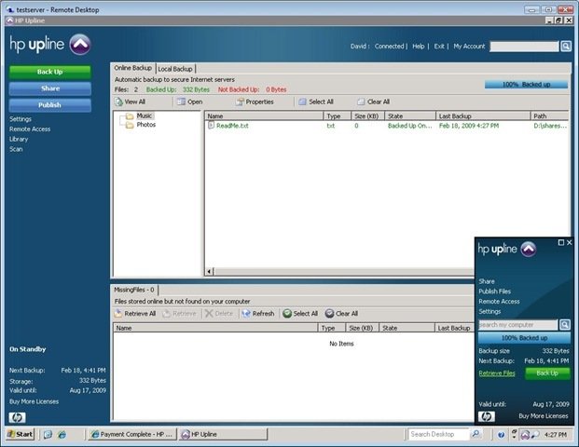Switch to the Local Backup tab
The height and width of the screenshot is (447, 579).
175,69
